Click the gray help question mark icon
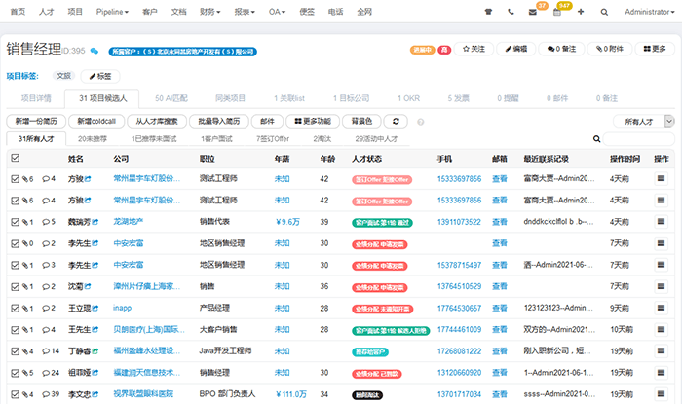 pos(421,122)
